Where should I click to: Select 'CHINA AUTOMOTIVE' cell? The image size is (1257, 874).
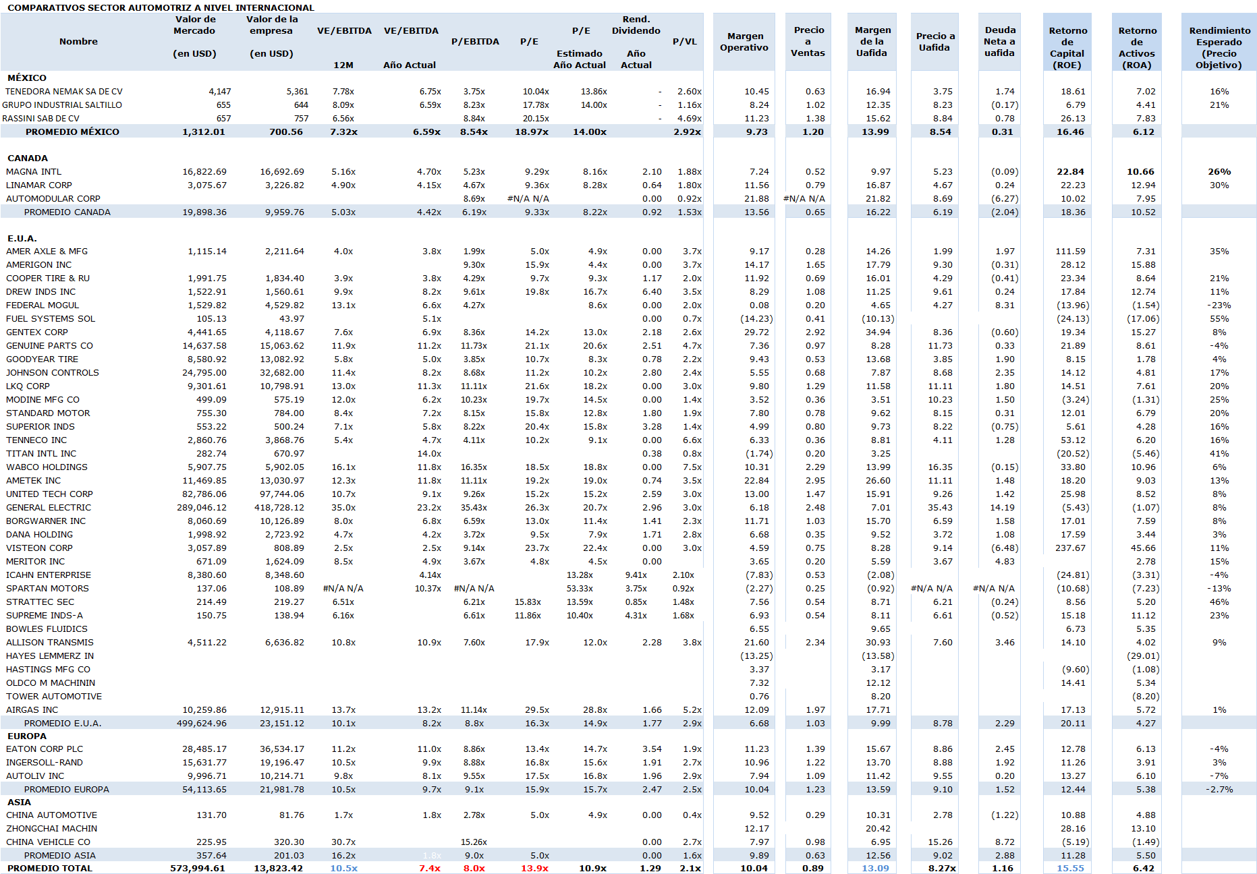coord(51,815)
